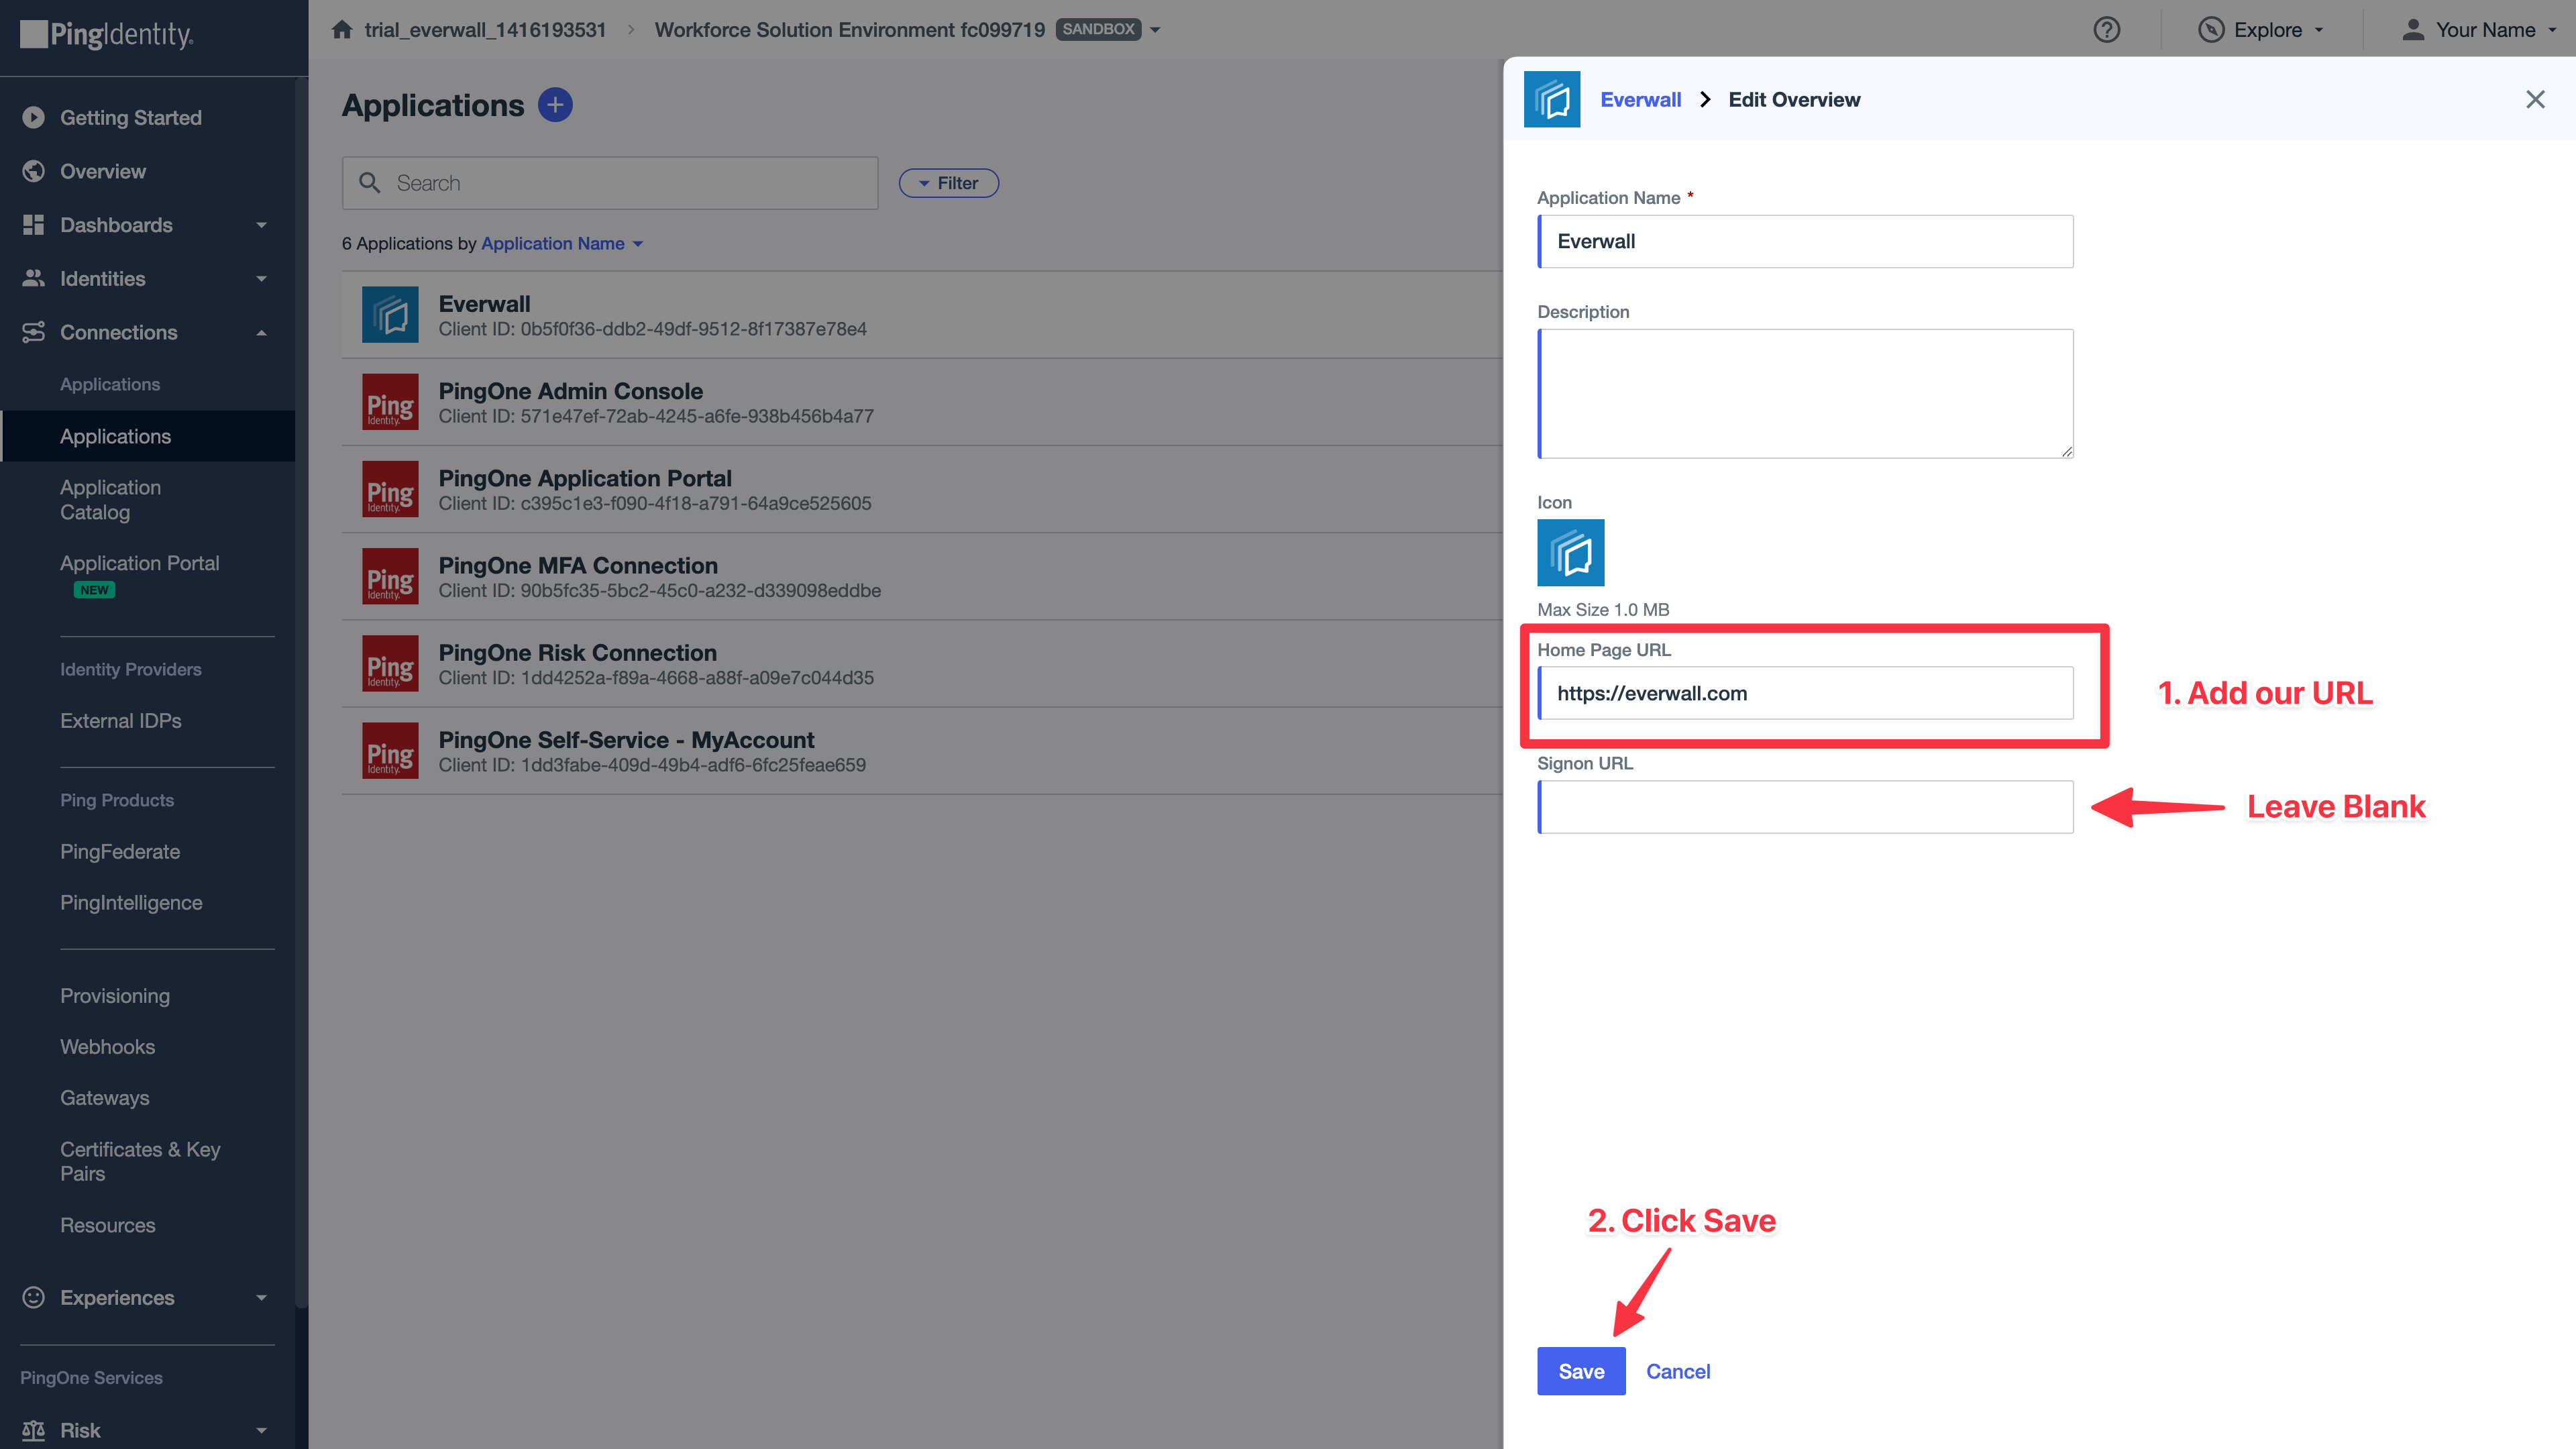Screen dimensions: 2576x1449
Task: Click the PingOne Self-Service MyAccount icon
Action: pos(390,750)
